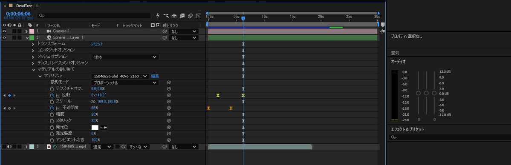This screenshot has width=511, height=165.
Task: Toggle lock switch for Camera 1 layer
Action: tap(20, 31)
